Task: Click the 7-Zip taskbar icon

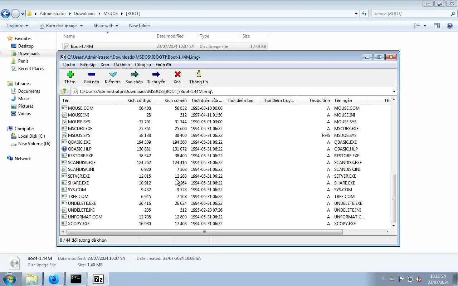Action: pos(98,279)
